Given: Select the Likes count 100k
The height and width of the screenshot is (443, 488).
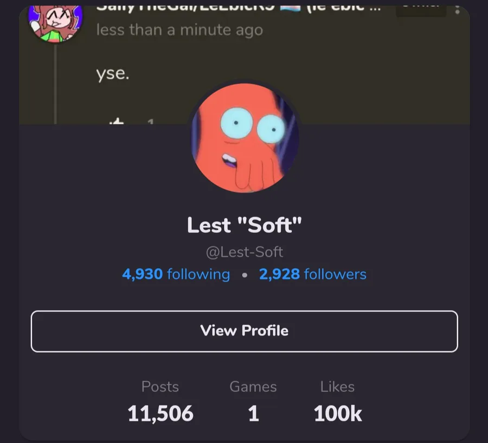Looking at the screenshot, I should pos(338,413).
